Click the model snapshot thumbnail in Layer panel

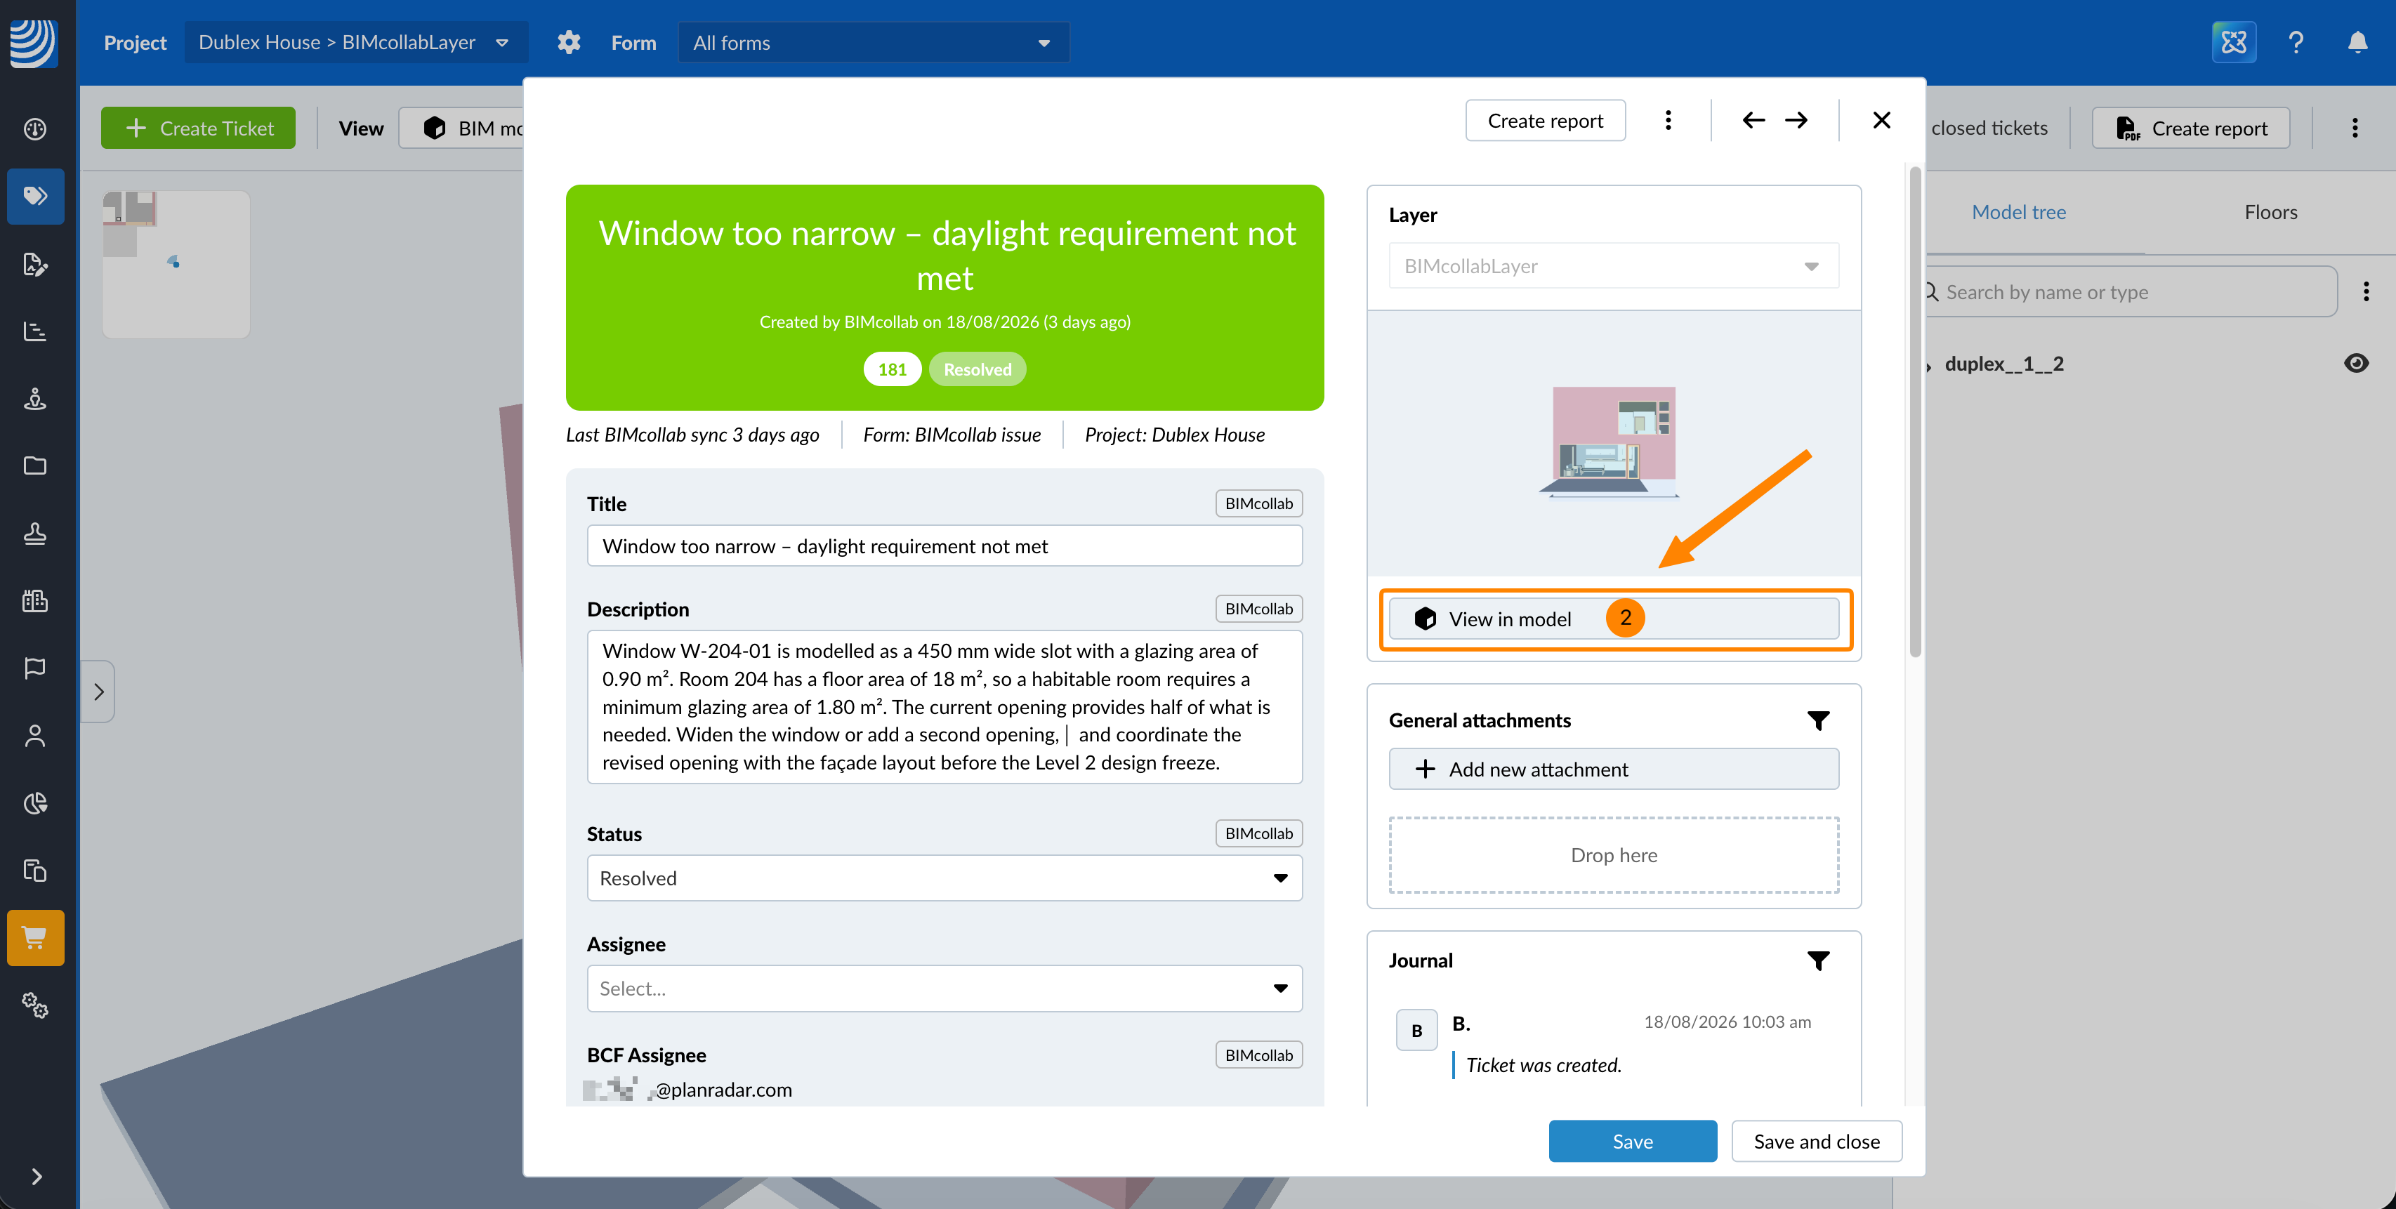tap(1613, 443)
